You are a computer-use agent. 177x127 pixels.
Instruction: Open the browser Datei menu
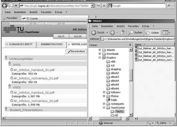click(8, 12)
